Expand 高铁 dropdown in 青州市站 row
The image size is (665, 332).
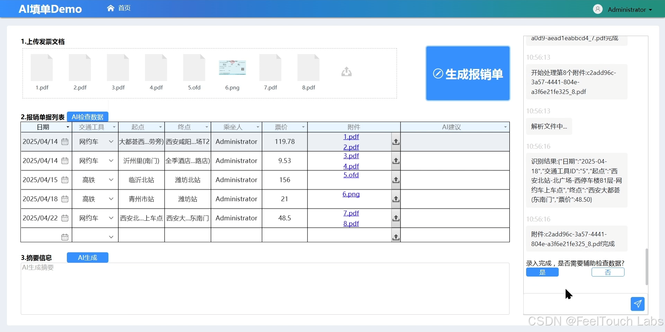[x=111, y=199]
